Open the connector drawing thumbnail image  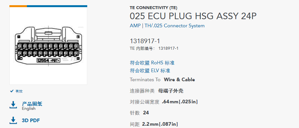point(48,46)
